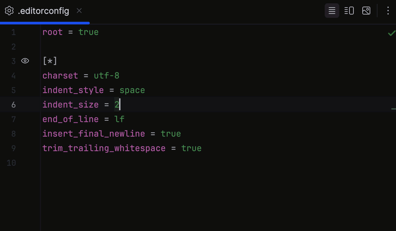Switch to preview-only image view
Image resolution: width=396 pixels, height=231 pixels.
[x=366, y=11]
